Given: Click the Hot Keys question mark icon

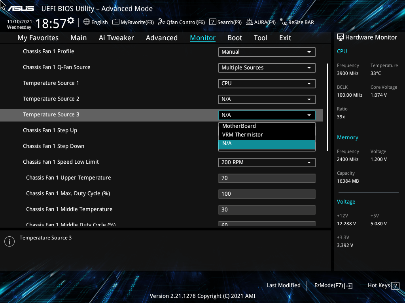Looking at the screenshot, I should pos(395,286).
